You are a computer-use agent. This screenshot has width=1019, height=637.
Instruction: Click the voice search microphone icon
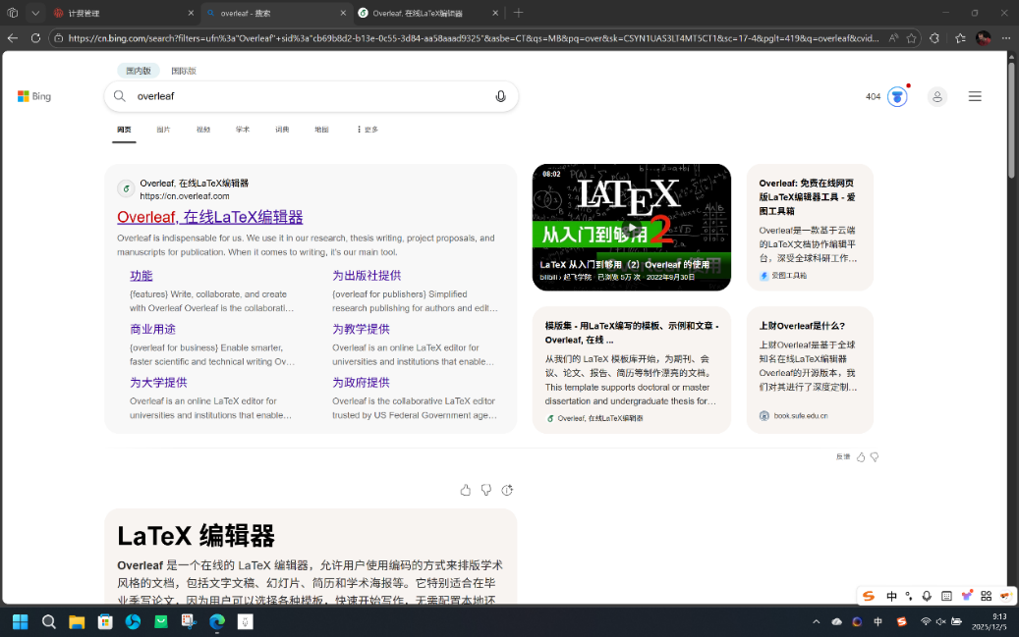pos(500,96)
